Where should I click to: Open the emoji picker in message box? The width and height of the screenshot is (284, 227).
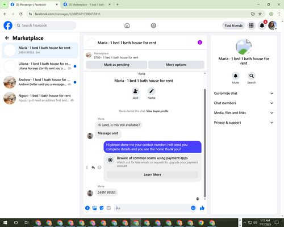click(193, 208)
